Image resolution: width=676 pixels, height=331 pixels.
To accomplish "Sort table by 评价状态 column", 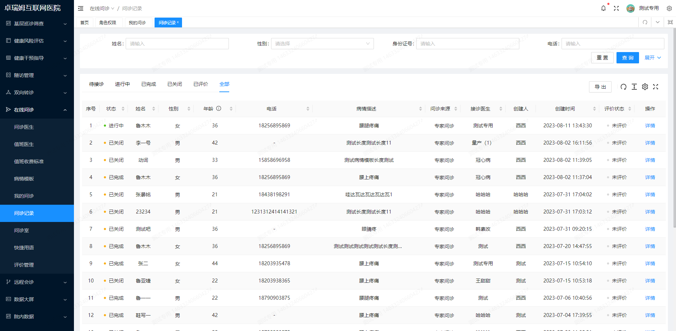I will (630, 109).
